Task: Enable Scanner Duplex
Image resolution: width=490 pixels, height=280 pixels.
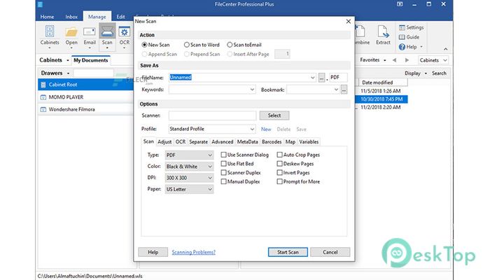Action: pos(223,172)
